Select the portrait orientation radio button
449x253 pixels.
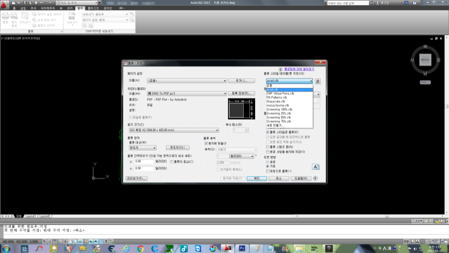tap(268, 162)
